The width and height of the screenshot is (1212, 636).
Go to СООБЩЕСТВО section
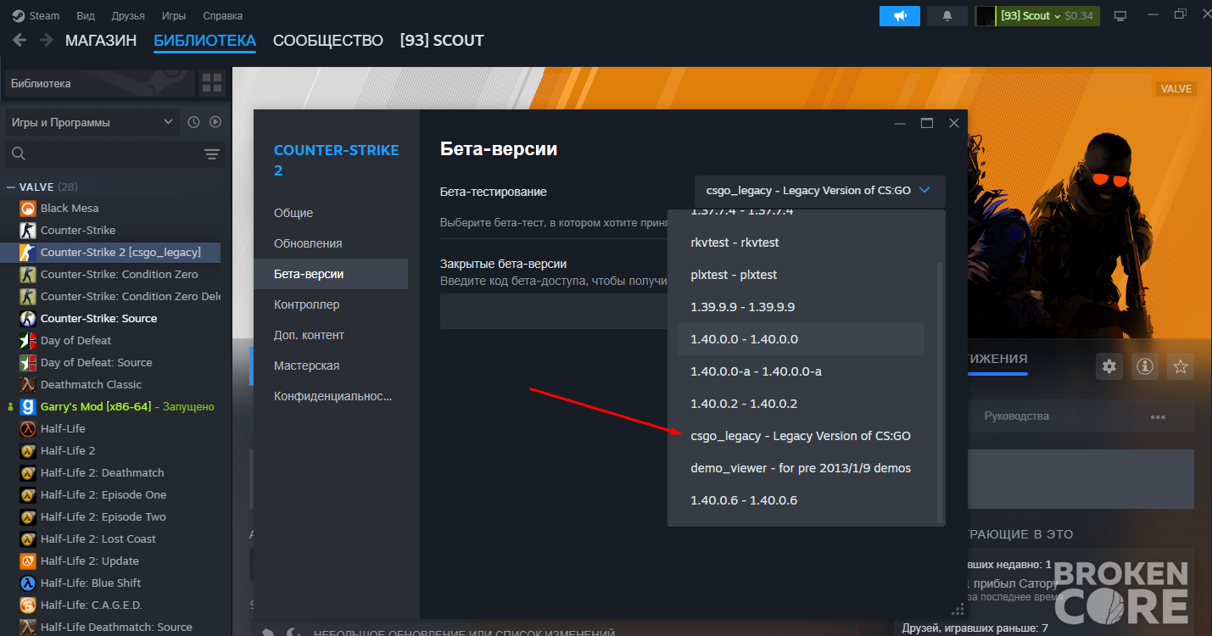coord(328,40)
